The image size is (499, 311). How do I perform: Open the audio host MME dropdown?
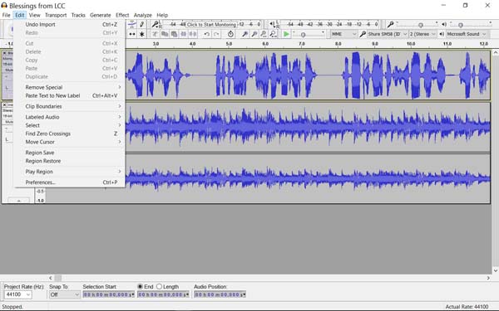click(344, 34)
